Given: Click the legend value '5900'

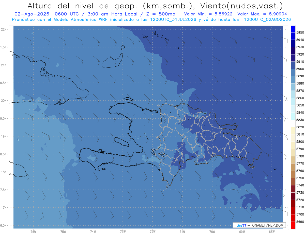Looking at the screenshot, I should point(300,69).
